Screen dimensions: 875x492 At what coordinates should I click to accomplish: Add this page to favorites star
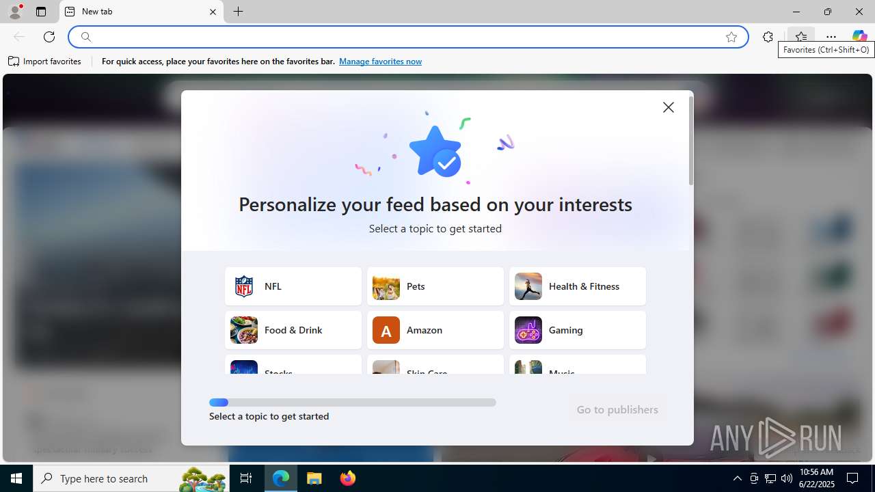[x=731, y=37]
